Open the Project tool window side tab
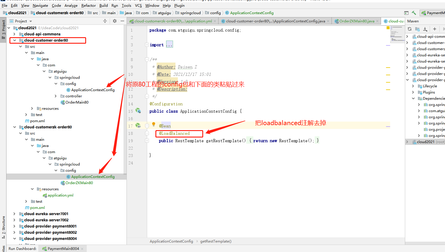Viewport: 445px width, 252px height. pyautogui.click(x=3, y=30)
